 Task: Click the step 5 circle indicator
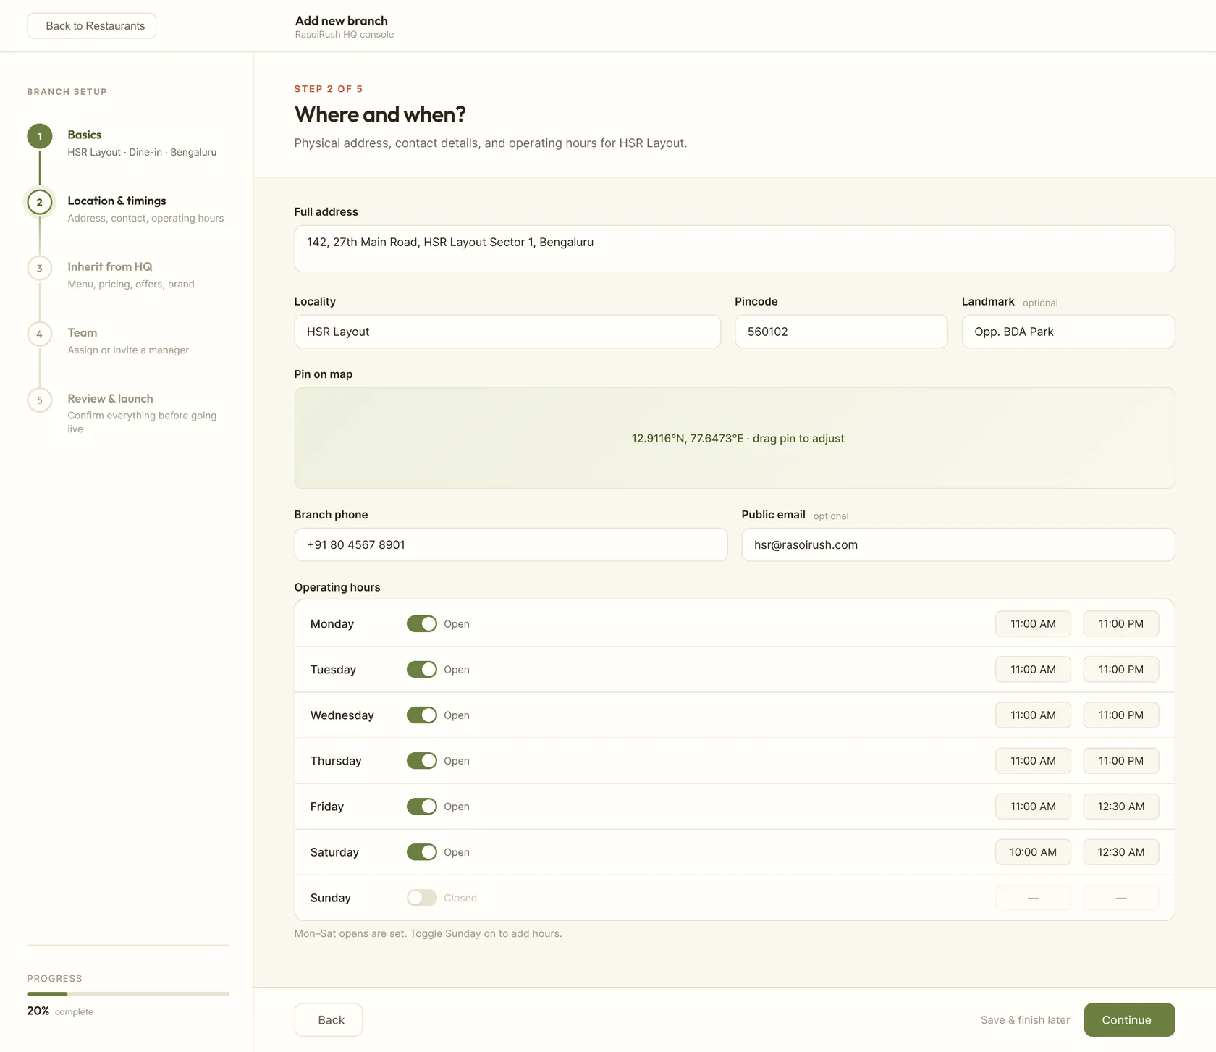tap(40, 400)
